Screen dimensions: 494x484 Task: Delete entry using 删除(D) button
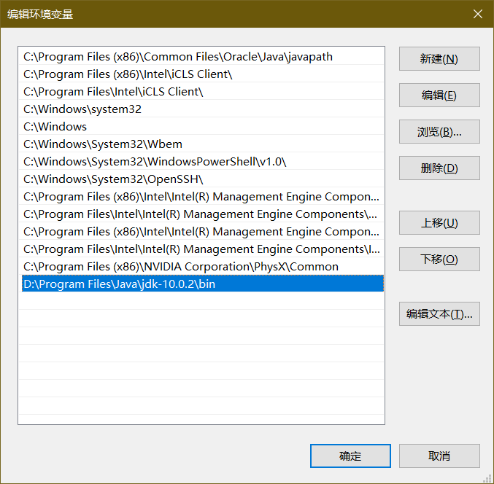click(439, 168)
